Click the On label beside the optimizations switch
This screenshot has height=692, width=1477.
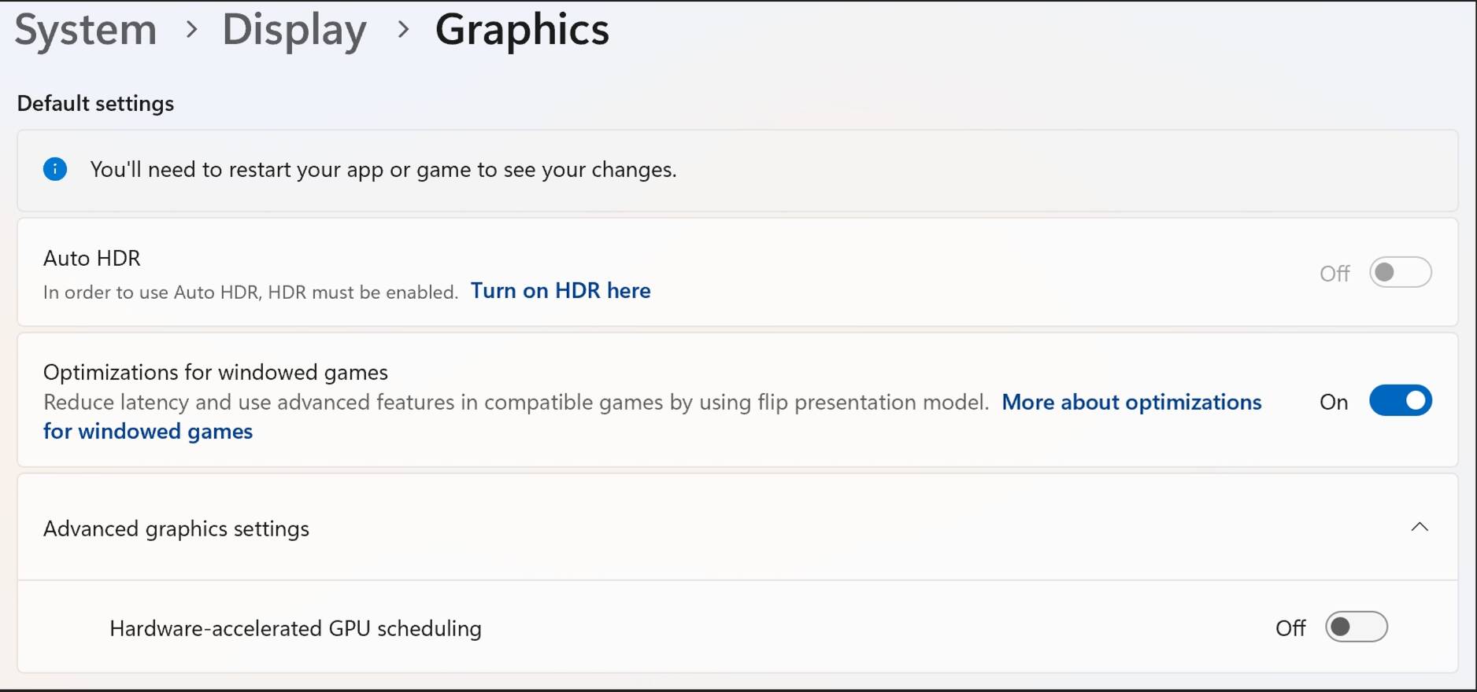[1334, 402]
